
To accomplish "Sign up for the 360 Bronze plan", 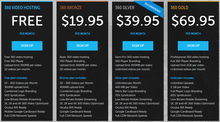I will (82, 46).
